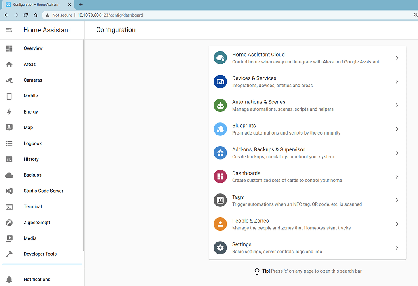Screen dimensions: 418x286
Task: Click the lightbulb Tip icon
Action: pyautogui.click(x=257, y=271)
